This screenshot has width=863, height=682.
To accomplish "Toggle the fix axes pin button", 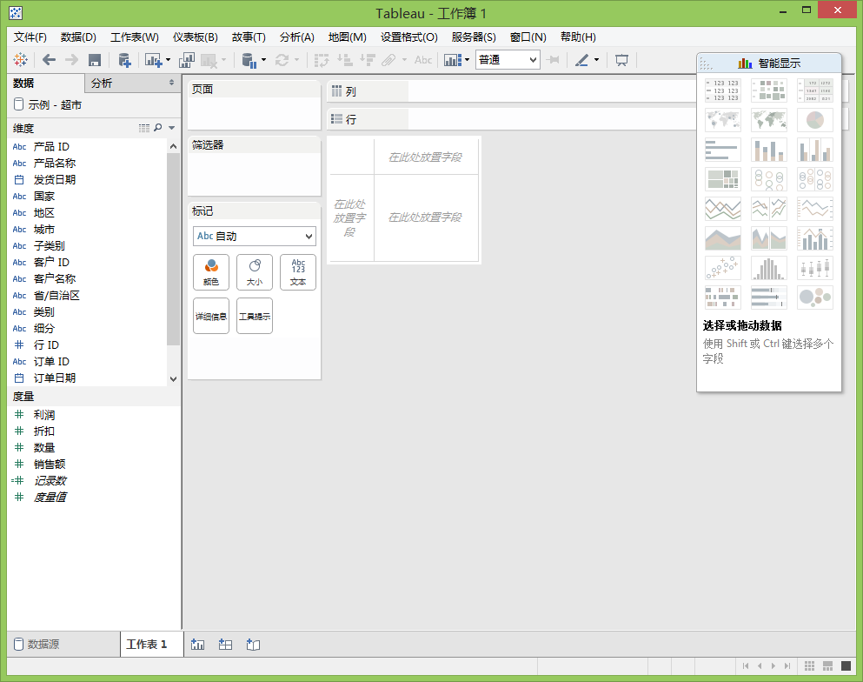I will [554, 59].
